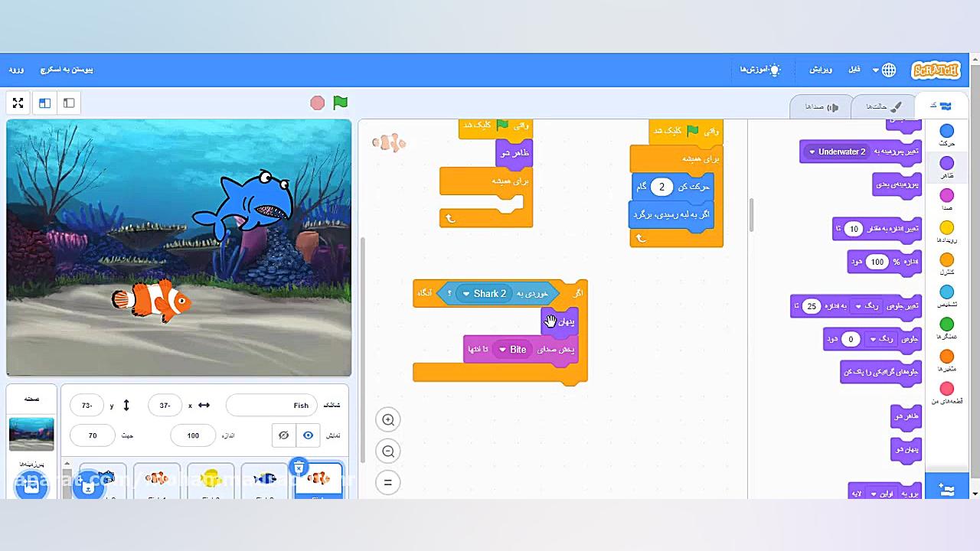Click the ظاهر شو block in the blocks palette
Viewport: 980px width, 551px height.
pos(906,416)
